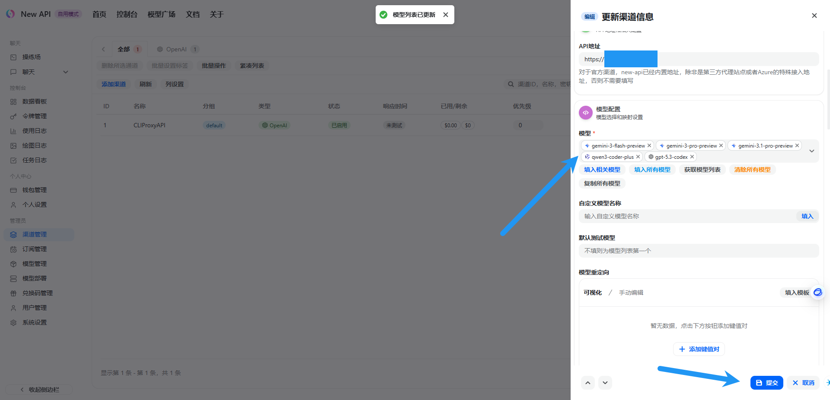The width and height of the screenshot is (830, 400).
Task: Switch to manual edit mode
Action: [631, 293]
